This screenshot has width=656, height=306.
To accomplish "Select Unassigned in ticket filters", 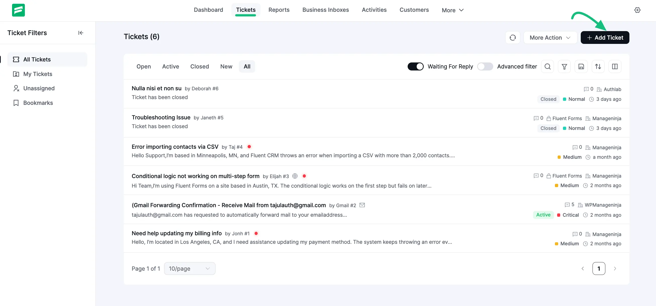I will click(x=39, y=88).
